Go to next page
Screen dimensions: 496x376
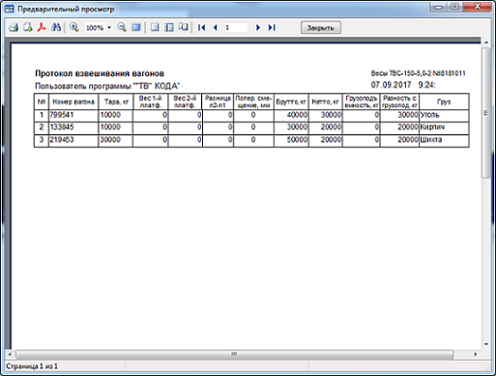[258, 28]
